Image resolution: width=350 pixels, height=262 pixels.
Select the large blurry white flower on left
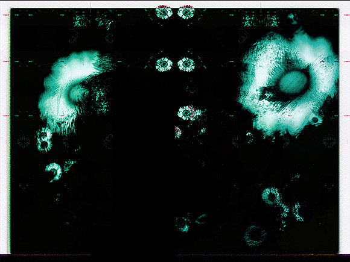[74, 92]
